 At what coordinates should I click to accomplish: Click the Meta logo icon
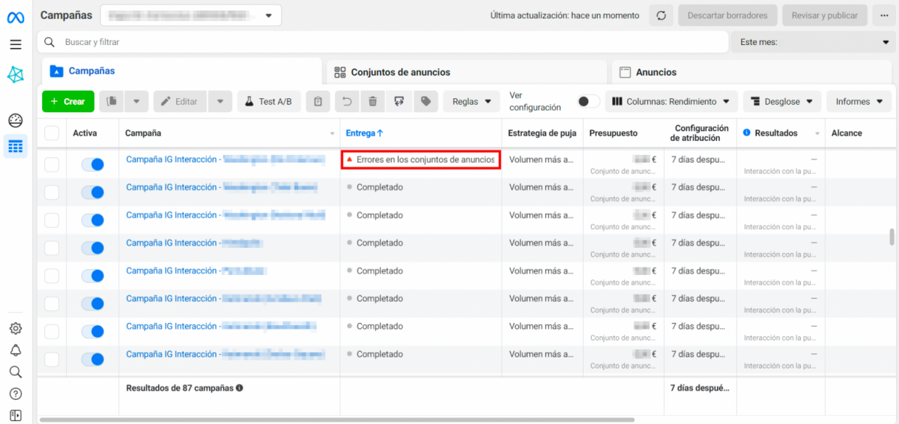coord(16,16)
